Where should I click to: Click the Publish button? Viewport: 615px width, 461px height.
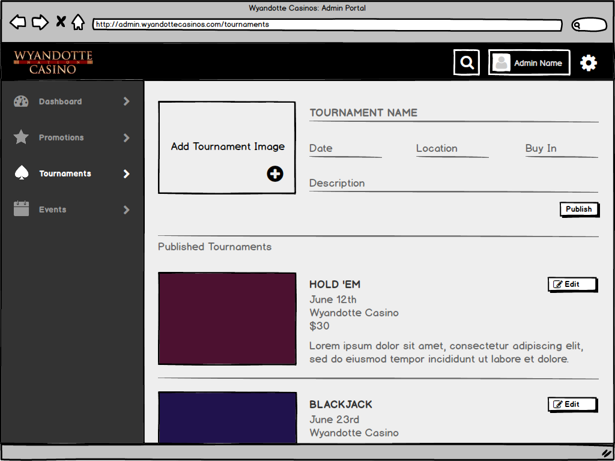pos(579,209)
